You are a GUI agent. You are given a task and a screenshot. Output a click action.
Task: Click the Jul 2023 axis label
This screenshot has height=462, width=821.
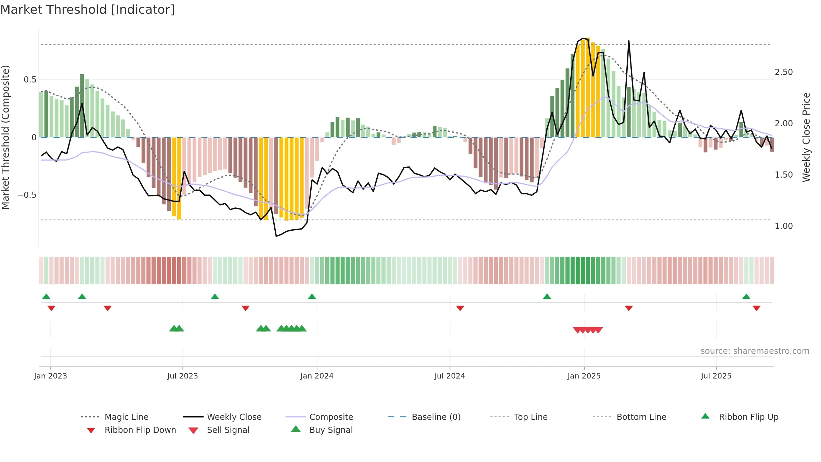[x=183, y=376]
